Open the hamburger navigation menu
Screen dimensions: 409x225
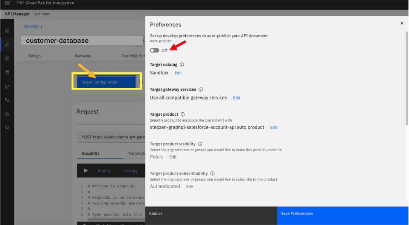coord(7,3)
